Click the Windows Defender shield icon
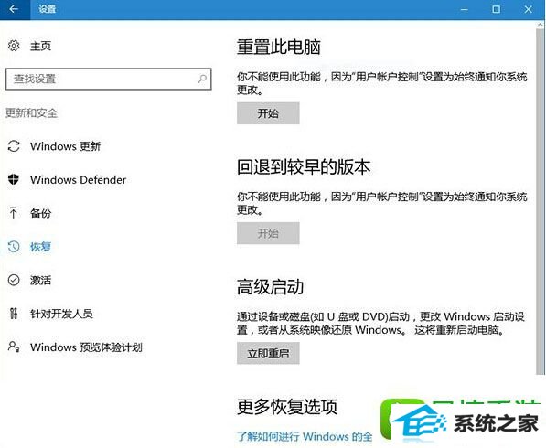This screenshot has width=546, height=448. tap(14, 179)
